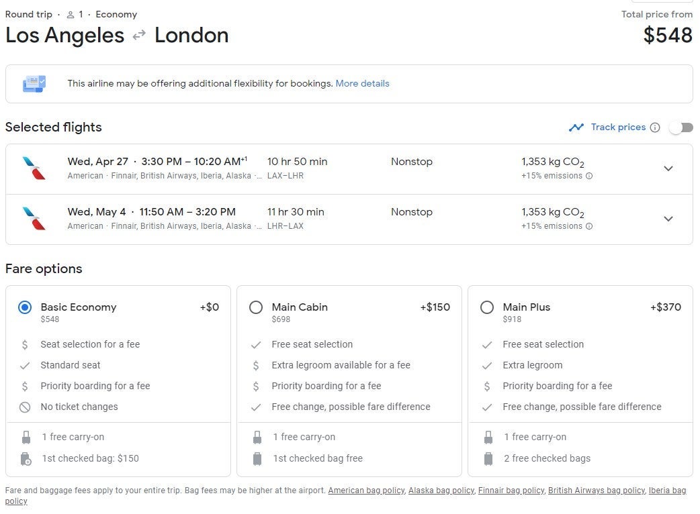Open More details about booking flexibility

point(362,84)
